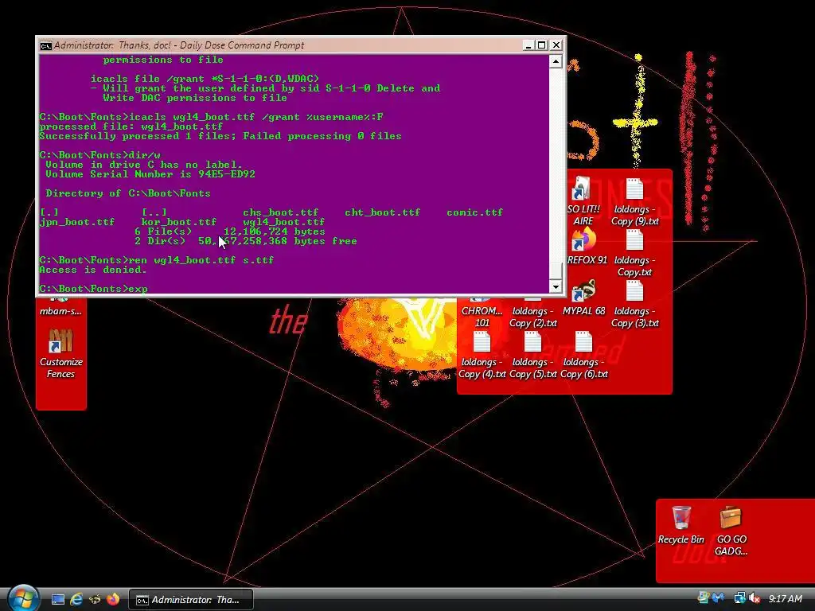Click the current prompt line showing 'exp'
Viewport: 815px width, 611px height.
pyautogui.click(x=94, y=288)
